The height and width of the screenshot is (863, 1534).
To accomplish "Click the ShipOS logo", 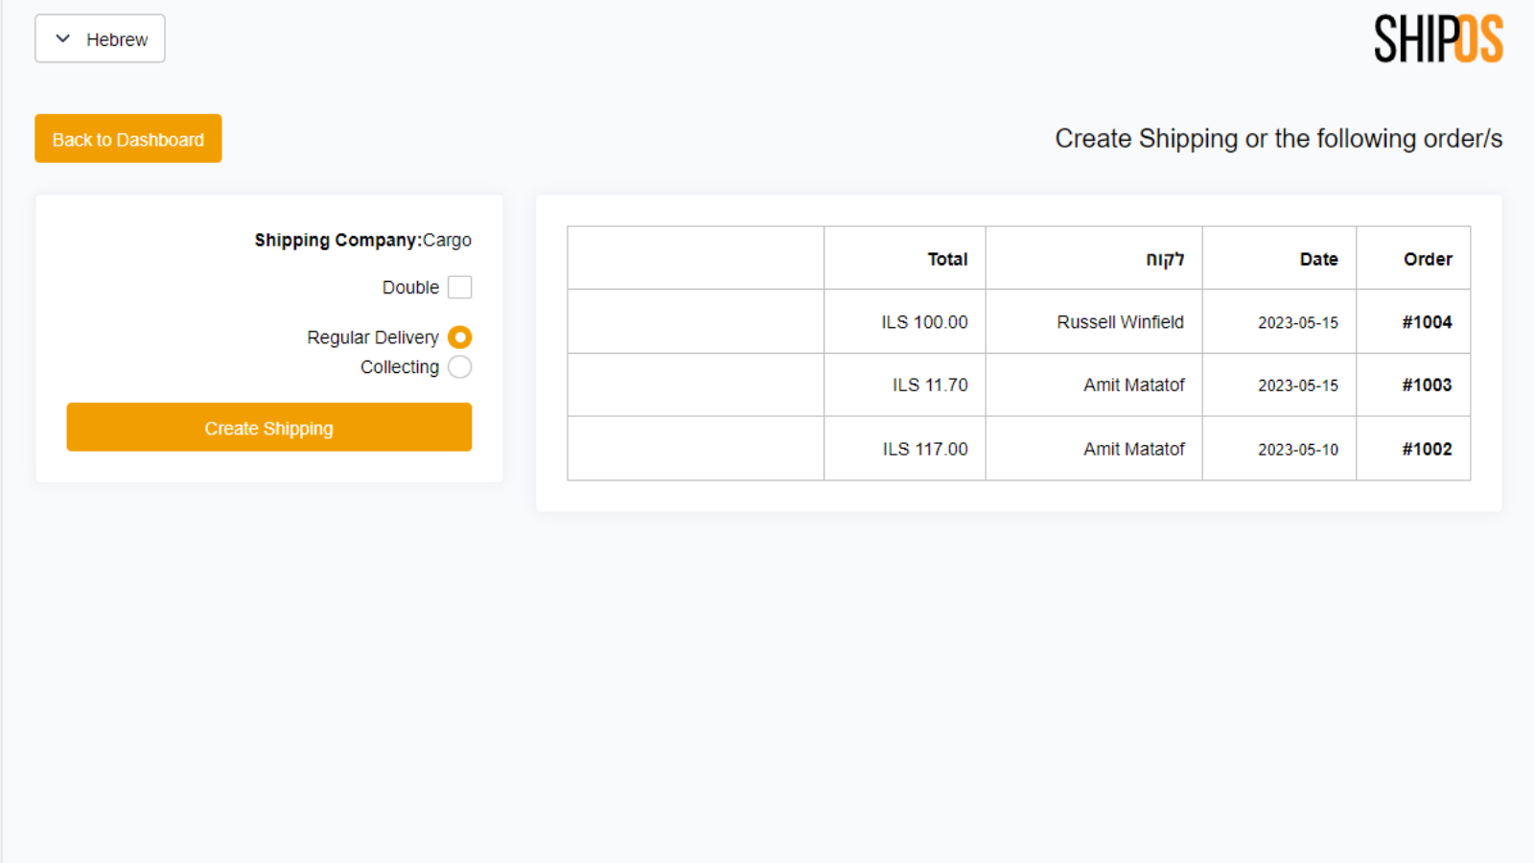I will [1438, 39].
